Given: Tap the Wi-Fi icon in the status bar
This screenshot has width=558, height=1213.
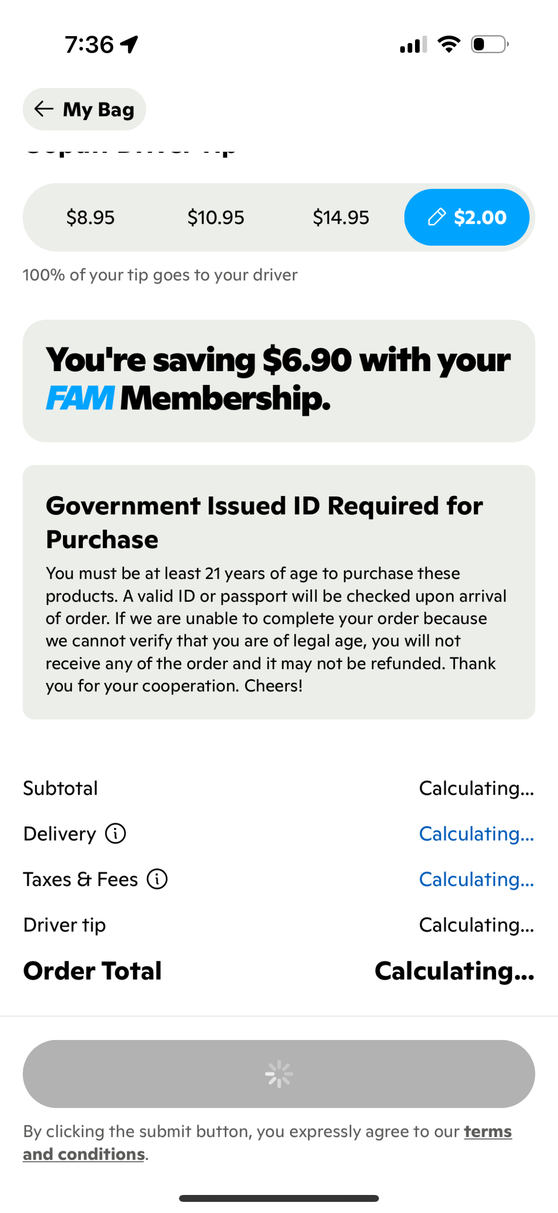Looking at the screenshot, I should 448,44.
